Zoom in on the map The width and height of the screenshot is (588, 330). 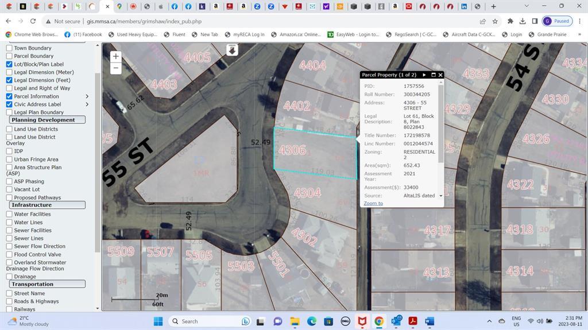pos(116,56)
